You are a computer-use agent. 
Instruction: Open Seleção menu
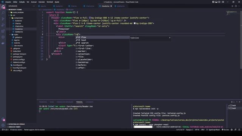pyautogui.click(x=22, y=2)
